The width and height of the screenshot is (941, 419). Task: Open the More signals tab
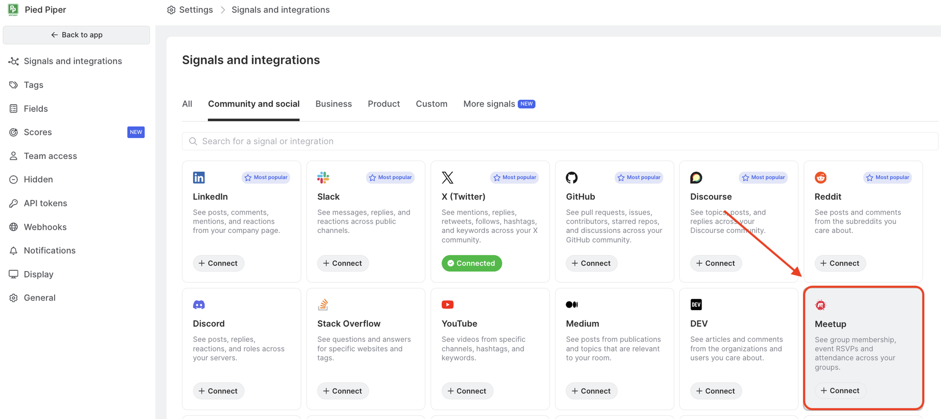(x=499, y=104)
